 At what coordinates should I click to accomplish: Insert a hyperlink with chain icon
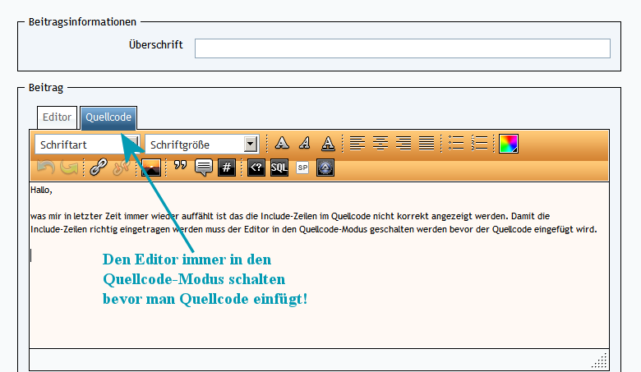(x=99, y=168)
